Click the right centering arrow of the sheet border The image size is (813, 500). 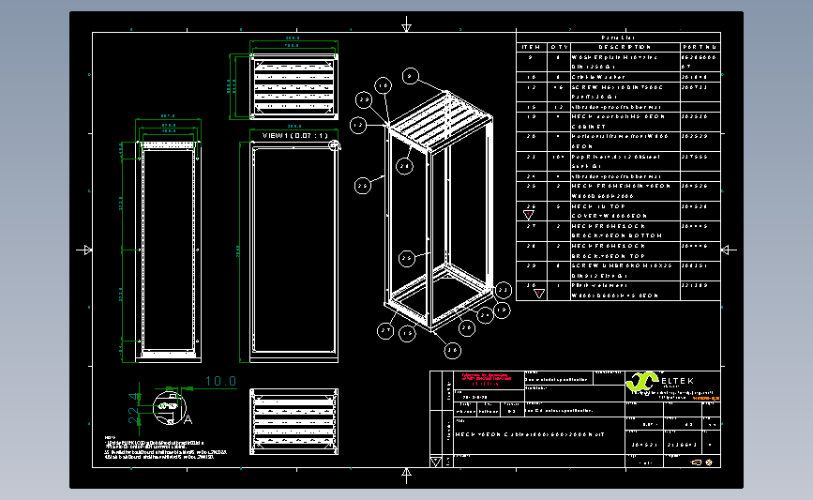[729, 250]
